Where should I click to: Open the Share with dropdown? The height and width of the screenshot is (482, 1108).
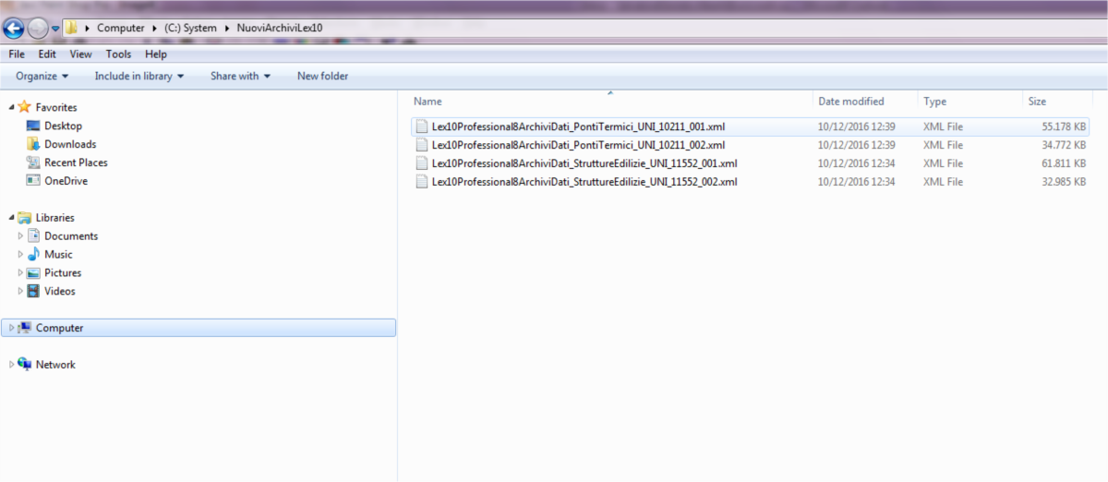[x=240, y=76]
